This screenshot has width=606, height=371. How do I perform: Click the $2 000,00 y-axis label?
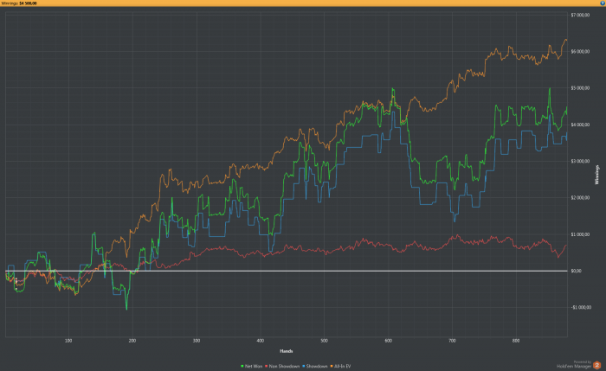coord(580,198)
